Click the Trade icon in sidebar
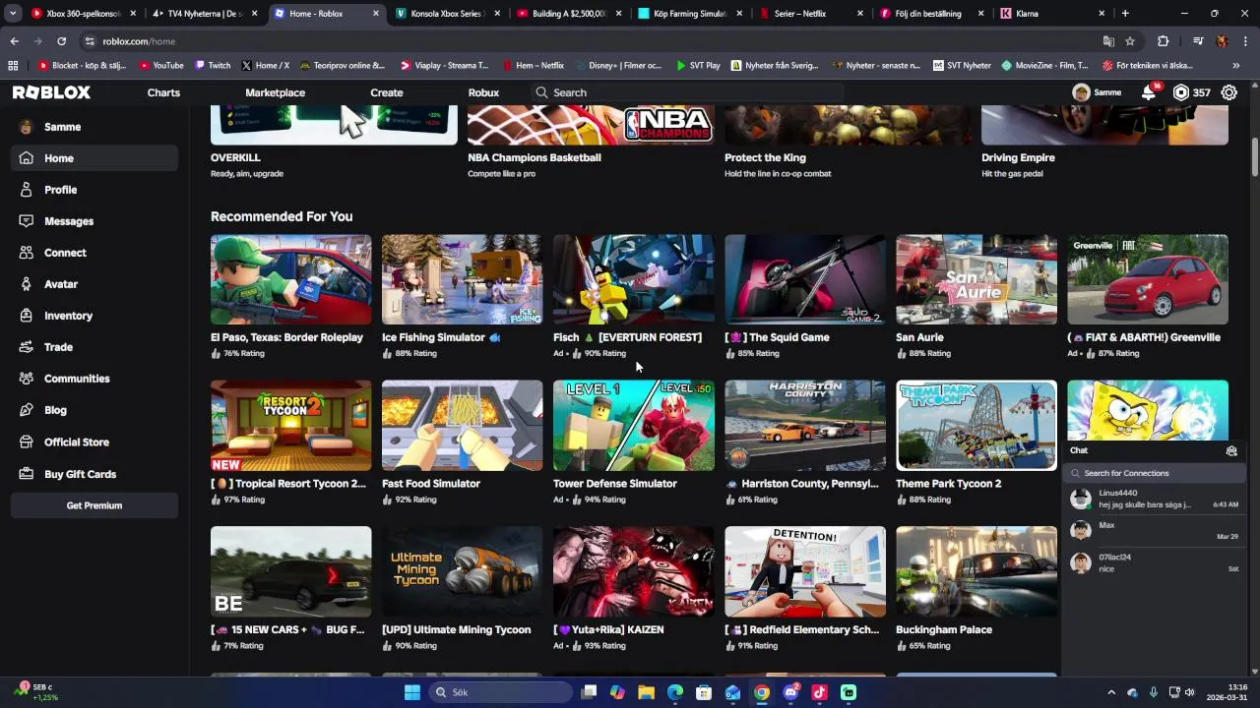1260x708 pixels. [26, 347]
